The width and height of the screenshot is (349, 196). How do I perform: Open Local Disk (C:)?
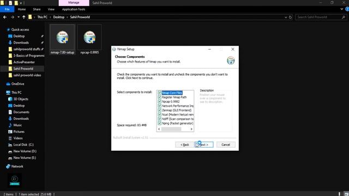(23, 145)
